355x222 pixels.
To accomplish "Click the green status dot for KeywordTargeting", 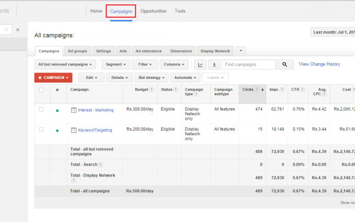I will coord(57,131).
